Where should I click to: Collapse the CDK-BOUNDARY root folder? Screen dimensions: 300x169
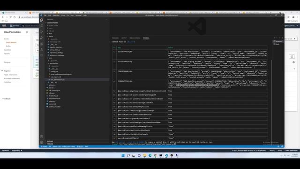[52, 23]
